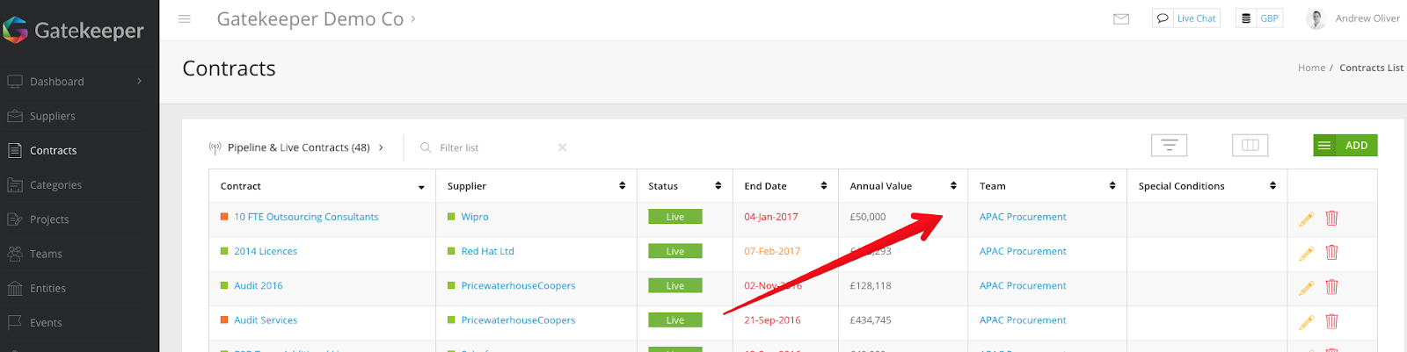This screenshot has height=352, width=1407.
Task: Open the mail envelope icon
Action: [x=1121, y=18]
